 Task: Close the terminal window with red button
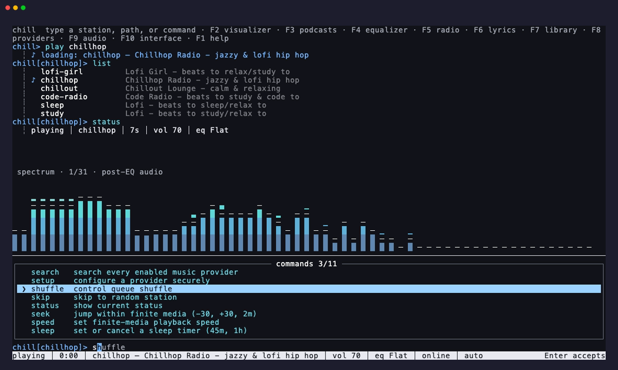[8, 8]
